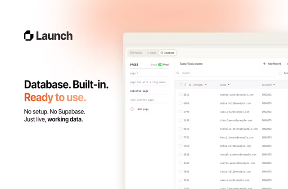Click email debra.holt@example.com in row 5560
The height and width of the screenshot is (189, 288).
point(235,146)
